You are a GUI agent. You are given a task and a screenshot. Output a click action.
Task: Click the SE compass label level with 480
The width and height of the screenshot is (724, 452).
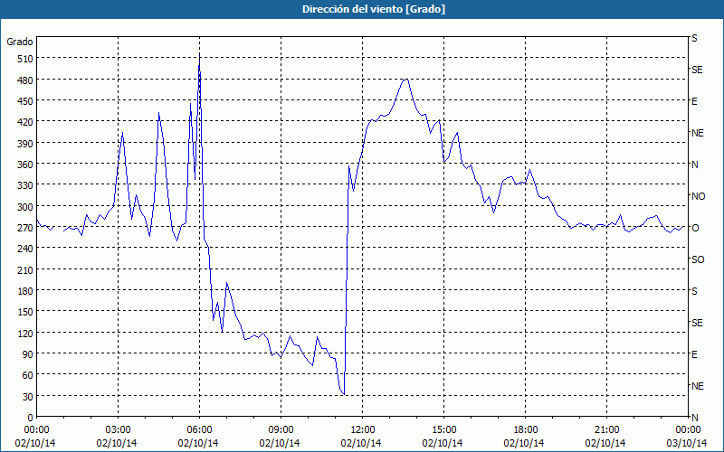697,70
